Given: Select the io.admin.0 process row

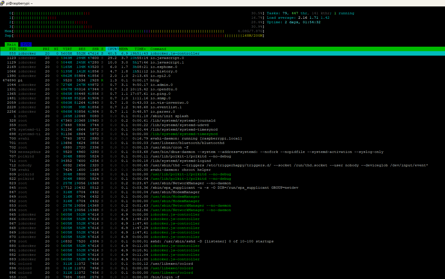Looking at the screenshot, I should point(162,85).
